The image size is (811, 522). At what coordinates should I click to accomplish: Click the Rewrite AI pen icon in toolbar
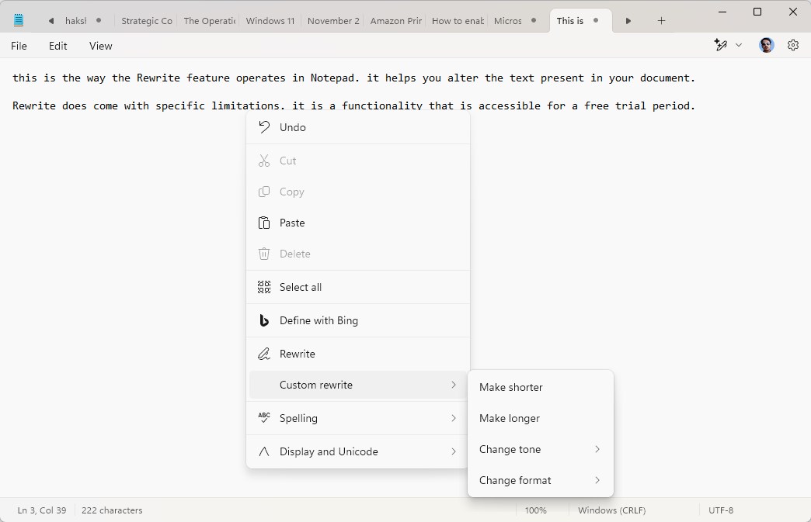(x=721, y=46)
